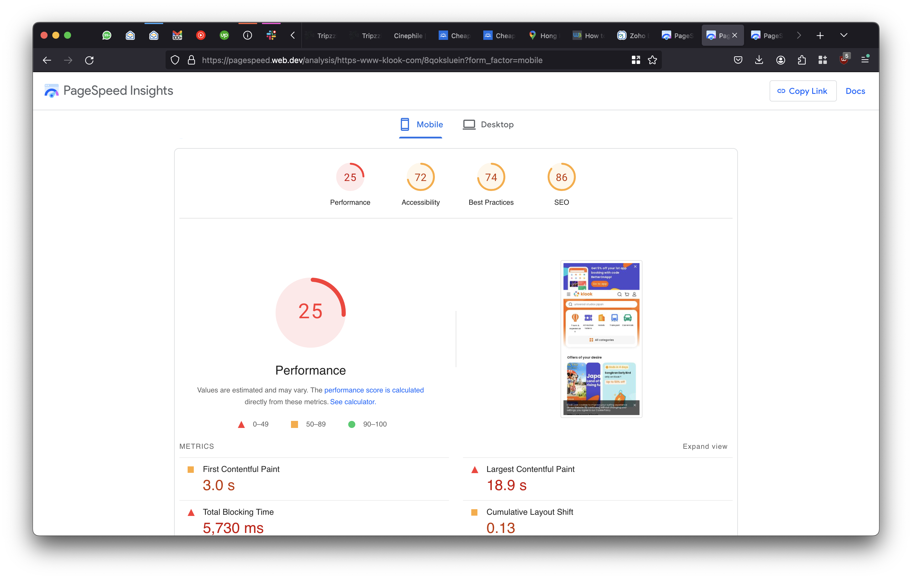Open Firefox hamburger application menu
Viewport: 912px width, 579px height.
pos(865,60)
